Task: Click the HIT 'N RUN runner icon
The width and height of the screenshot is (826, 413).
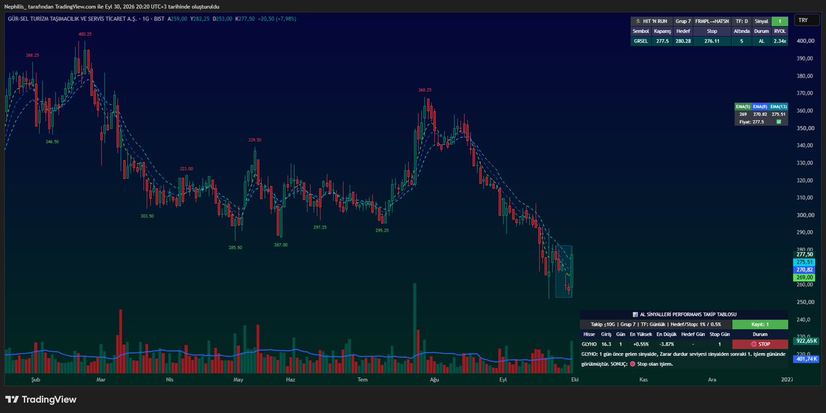Action: tap(637, 21)
